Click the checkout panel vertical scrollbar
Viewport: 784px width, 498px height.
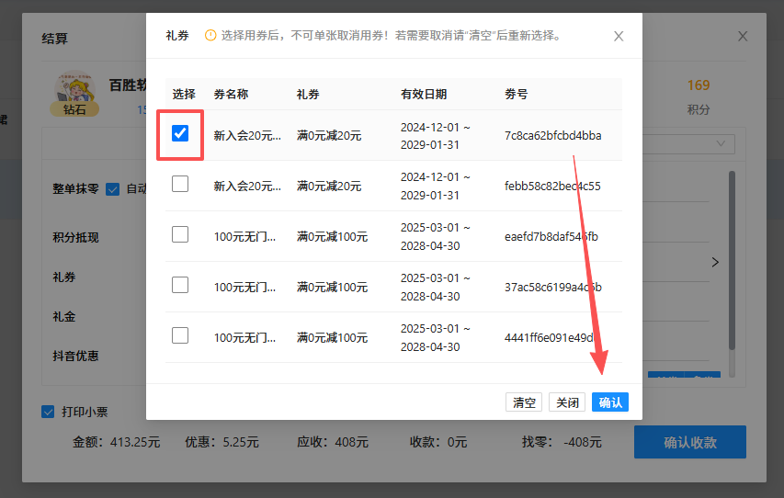pyautogui.click(x=732, y=260)
